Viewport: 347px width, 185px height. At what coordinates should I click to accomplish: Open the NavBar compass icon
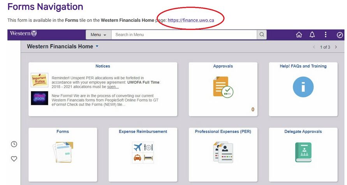340,35
